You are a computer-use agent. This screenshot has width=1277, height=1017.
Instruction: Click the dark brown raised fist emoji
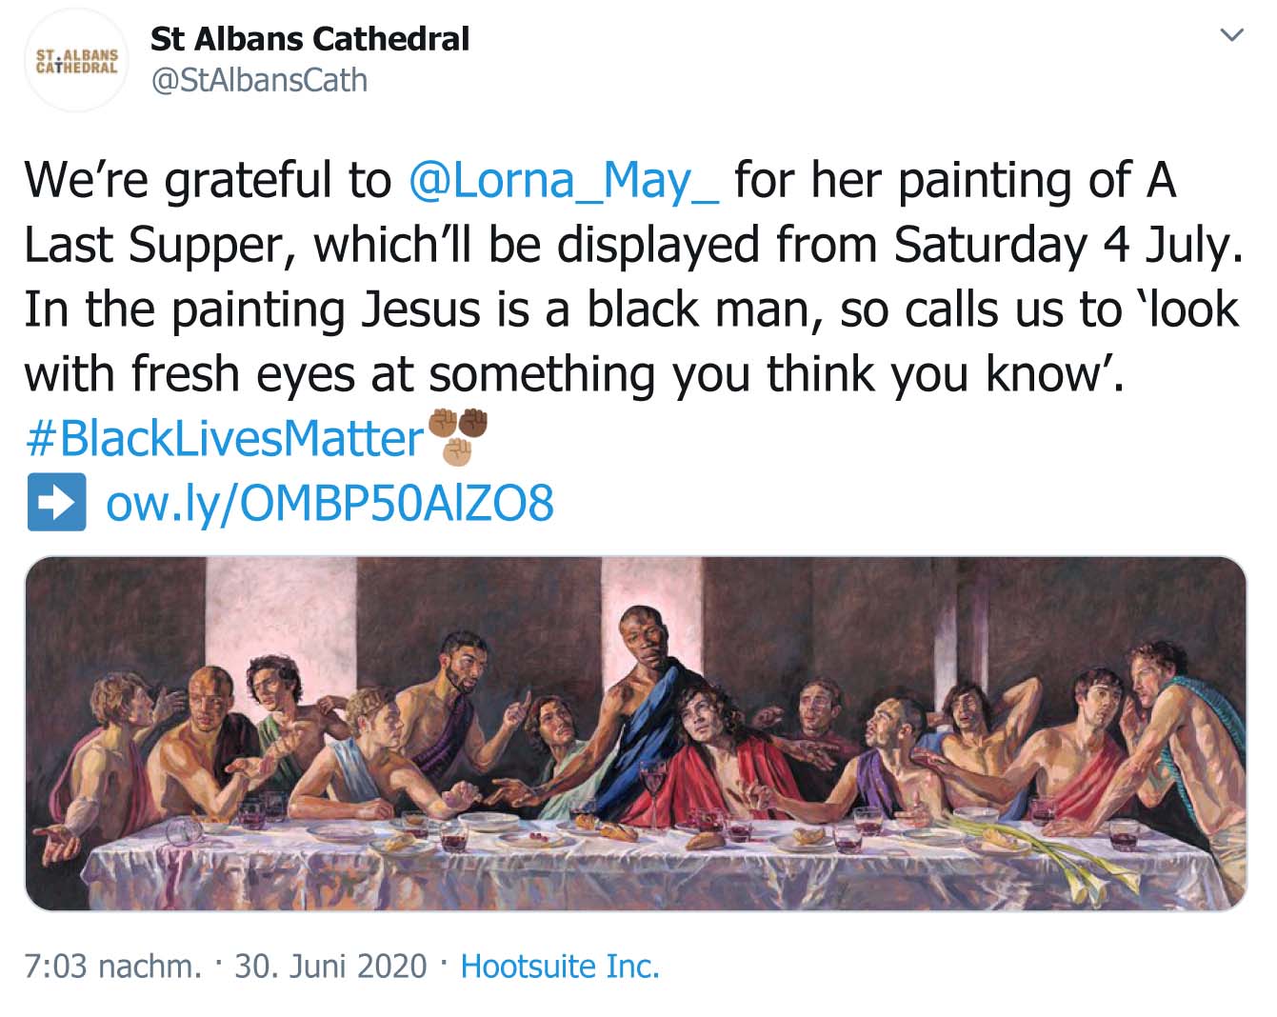[x=472, y=421]
